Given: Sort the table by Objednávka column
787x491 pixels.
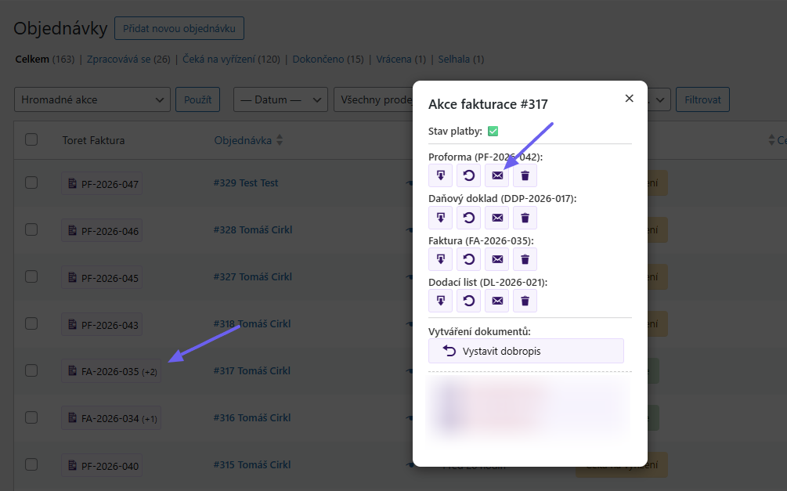Looking at the screenshot, I should pyautogui.click(x=249, y=140).
